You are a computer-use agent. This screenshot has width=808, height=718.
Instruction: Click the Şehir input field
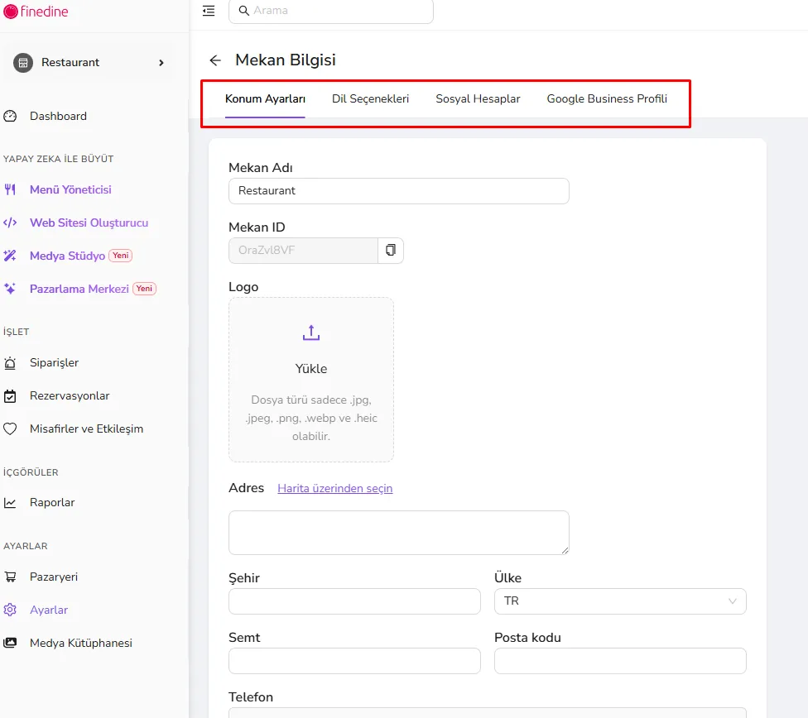pyautogui.click(x=354, y=601)
